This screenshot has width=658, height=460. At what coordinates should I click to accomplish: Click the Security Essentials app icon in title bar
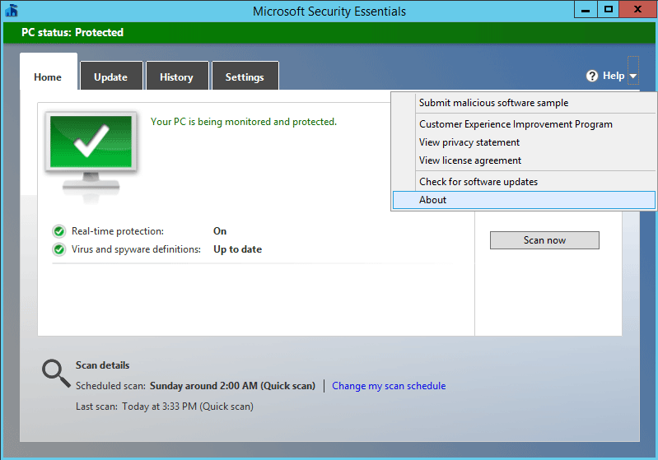pyautogui.click(x=12, y=11)
